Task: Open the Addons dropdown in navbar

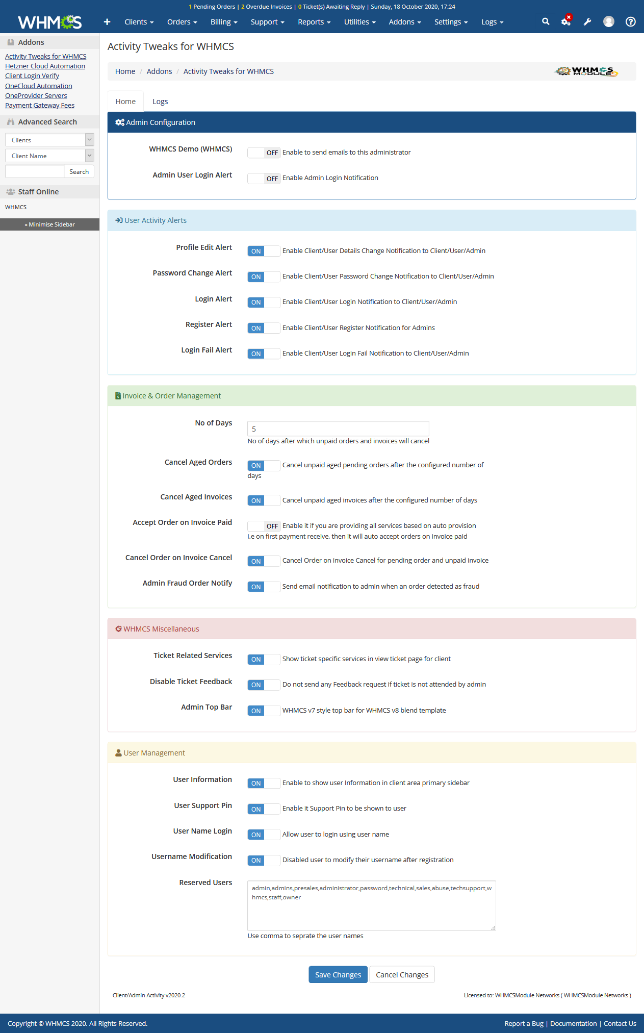Action: [x=405, y=22]
